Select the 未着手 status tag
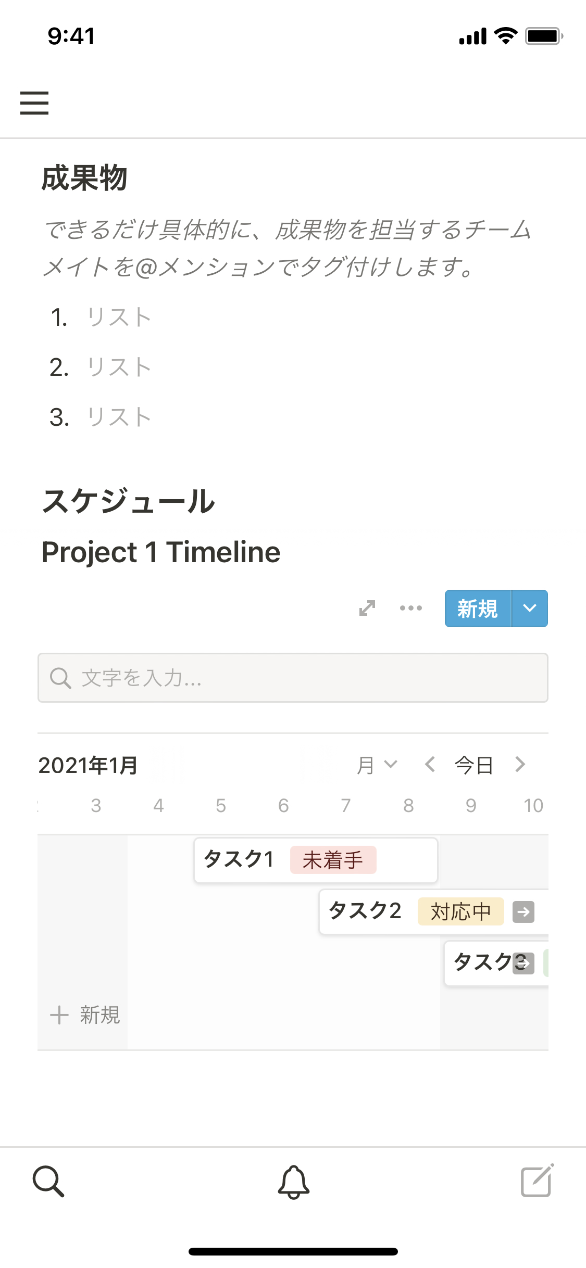The height and width of the screenshot is (1268, 586). (x=333, y=860)
